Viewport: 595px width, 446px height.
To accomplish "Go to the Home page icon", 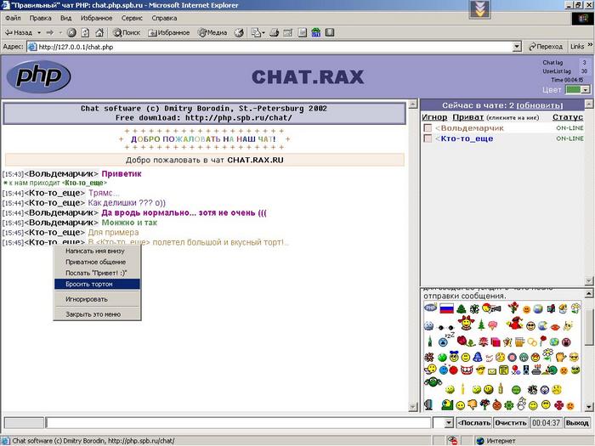I will (x=99, y=33).
